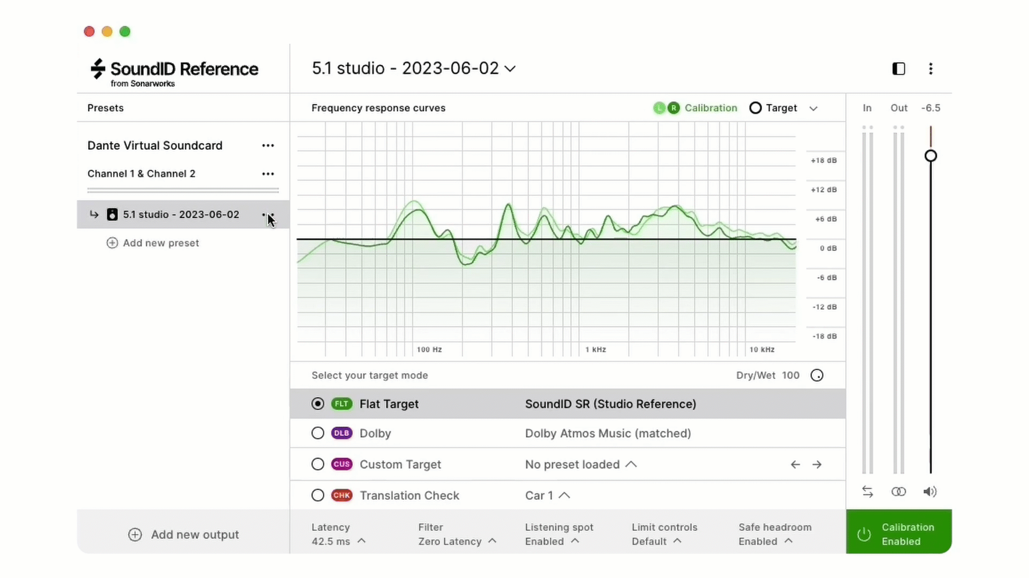This screenshot has height=578, width=1029.
Task: Toggle the mono monitoring circles icon
Action: click(x=899, y=492)
